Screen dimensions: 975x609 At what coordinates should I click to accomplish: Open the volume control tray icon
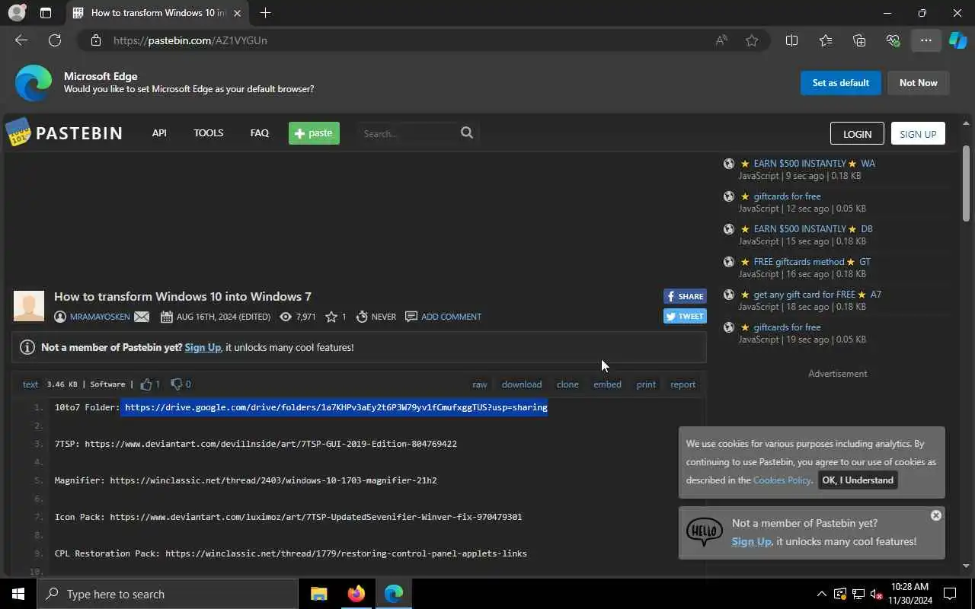tap(876, 594)
